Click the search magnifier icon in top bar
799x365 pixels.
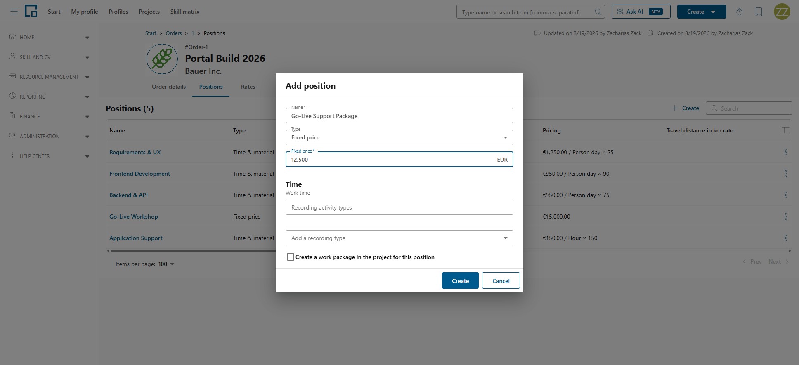tap(598, 12)
